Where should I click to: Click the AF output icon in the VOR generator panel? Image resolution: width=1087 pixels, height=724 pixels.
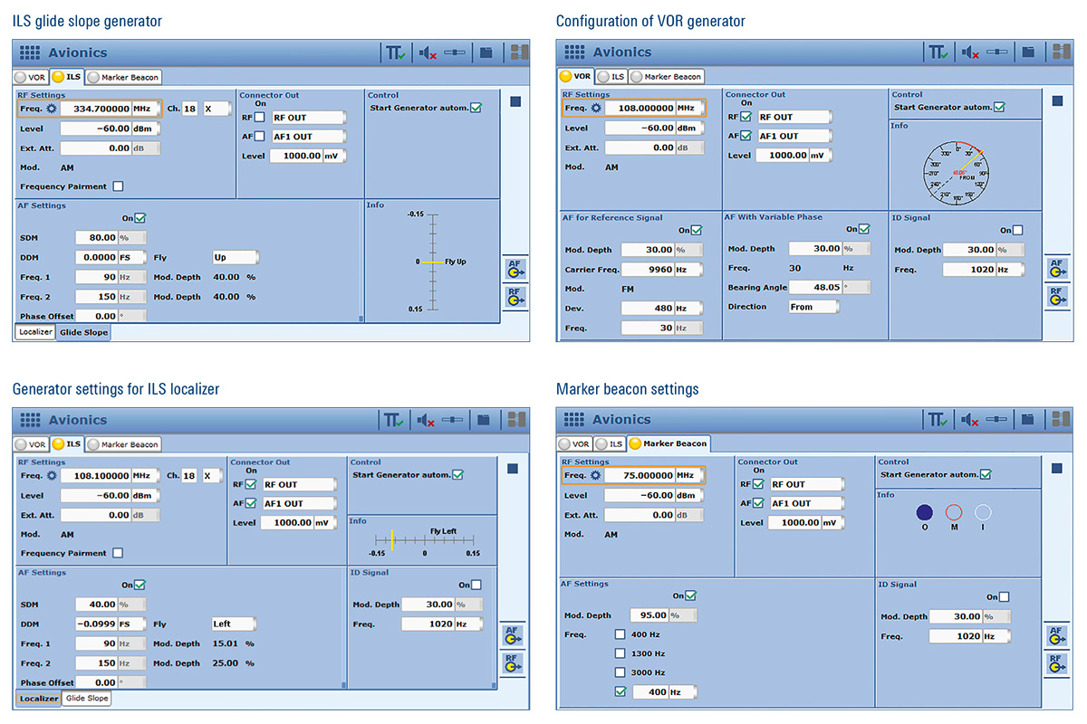(1056, 269)
